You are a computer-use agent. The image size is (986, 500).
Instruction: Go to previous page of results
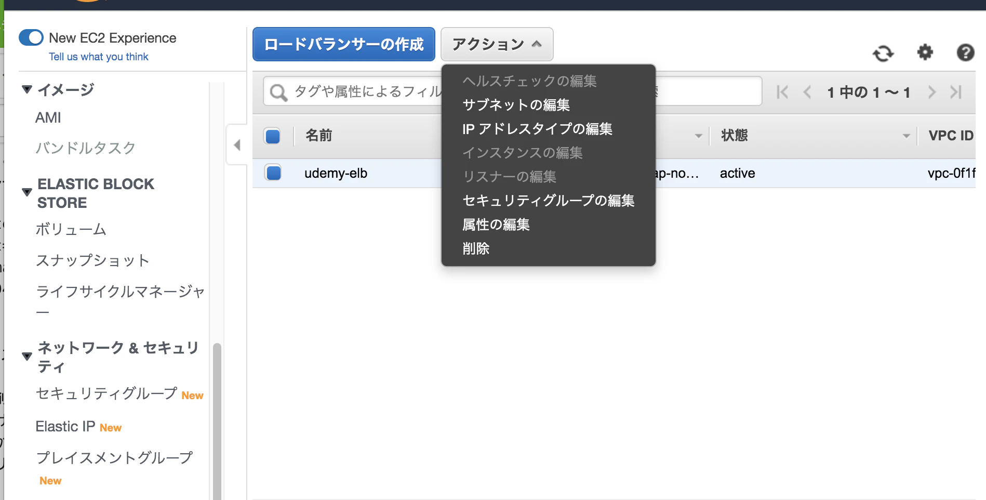pos(807,93)
